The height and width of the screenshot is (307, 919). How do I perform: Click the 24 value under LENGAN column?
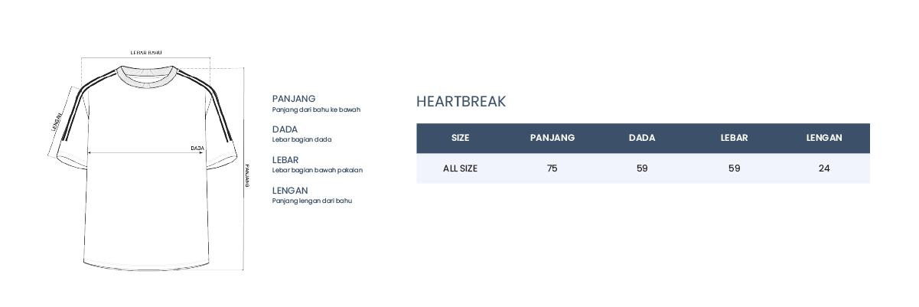click(x=824, y=168)
